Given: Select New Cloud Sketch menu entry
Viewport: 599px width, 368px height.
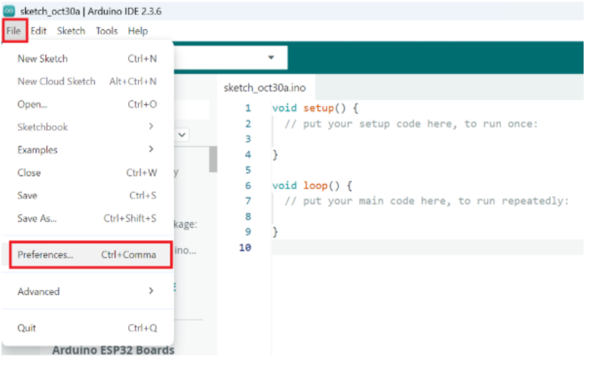Looking at the screenshot, I should 87,81.
